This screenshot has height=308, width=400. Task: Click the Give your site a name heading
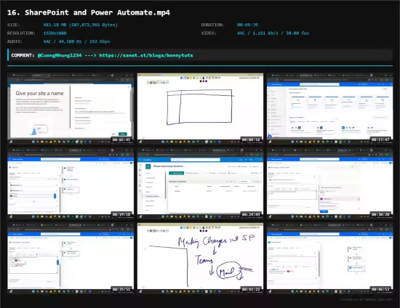pos(39,94)
